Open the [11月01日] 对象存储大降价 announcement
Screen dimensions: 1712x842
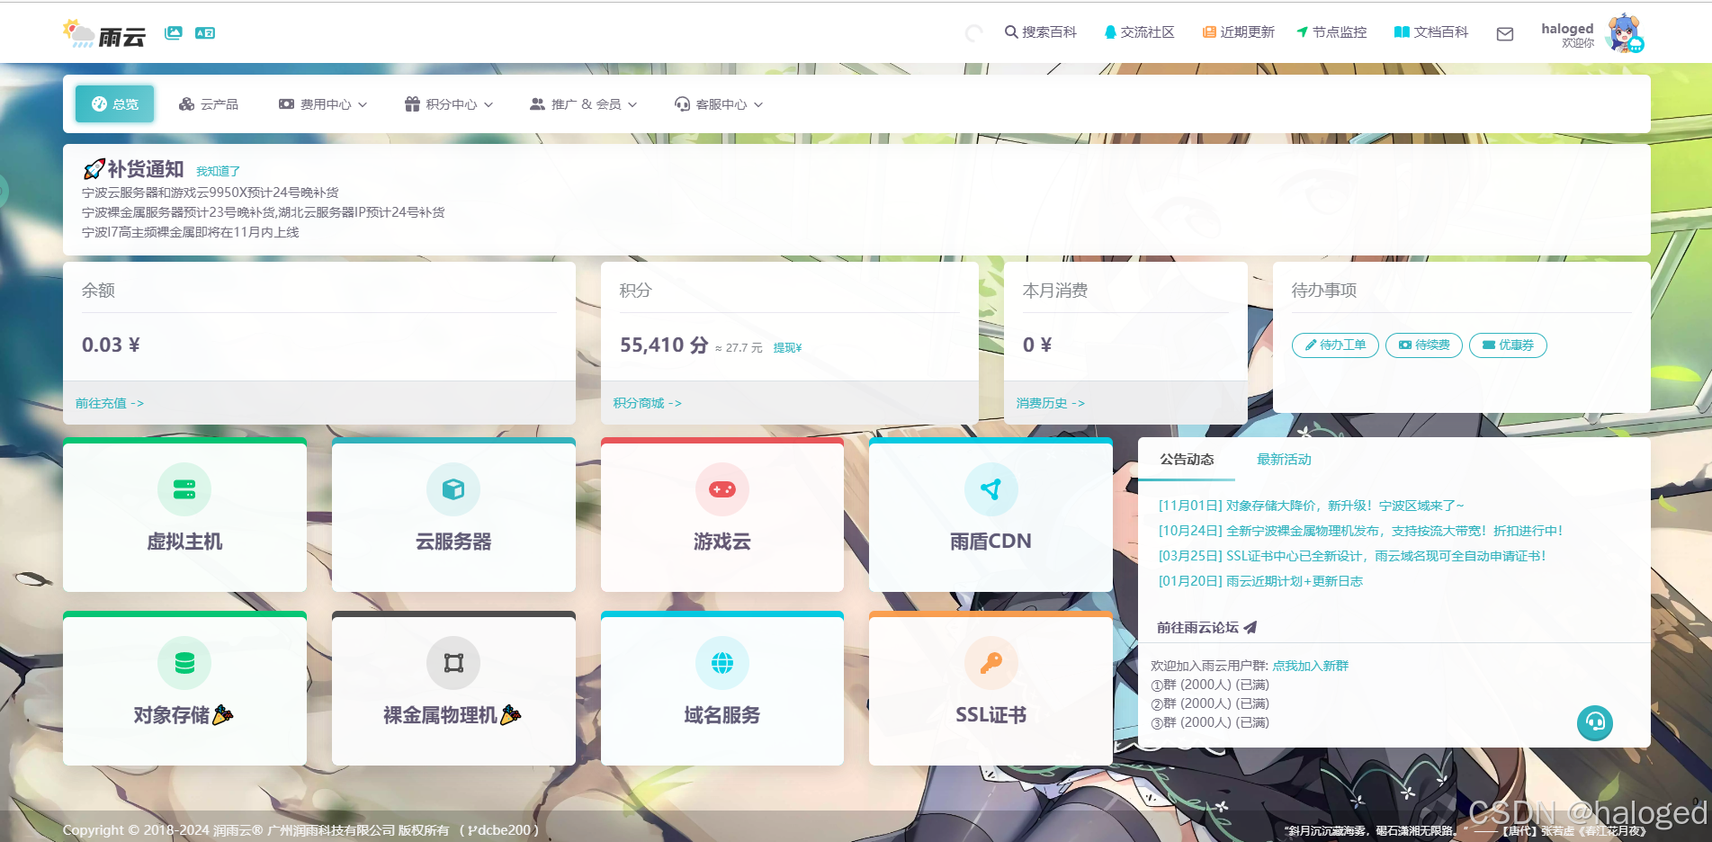[x=1311, y=506]
